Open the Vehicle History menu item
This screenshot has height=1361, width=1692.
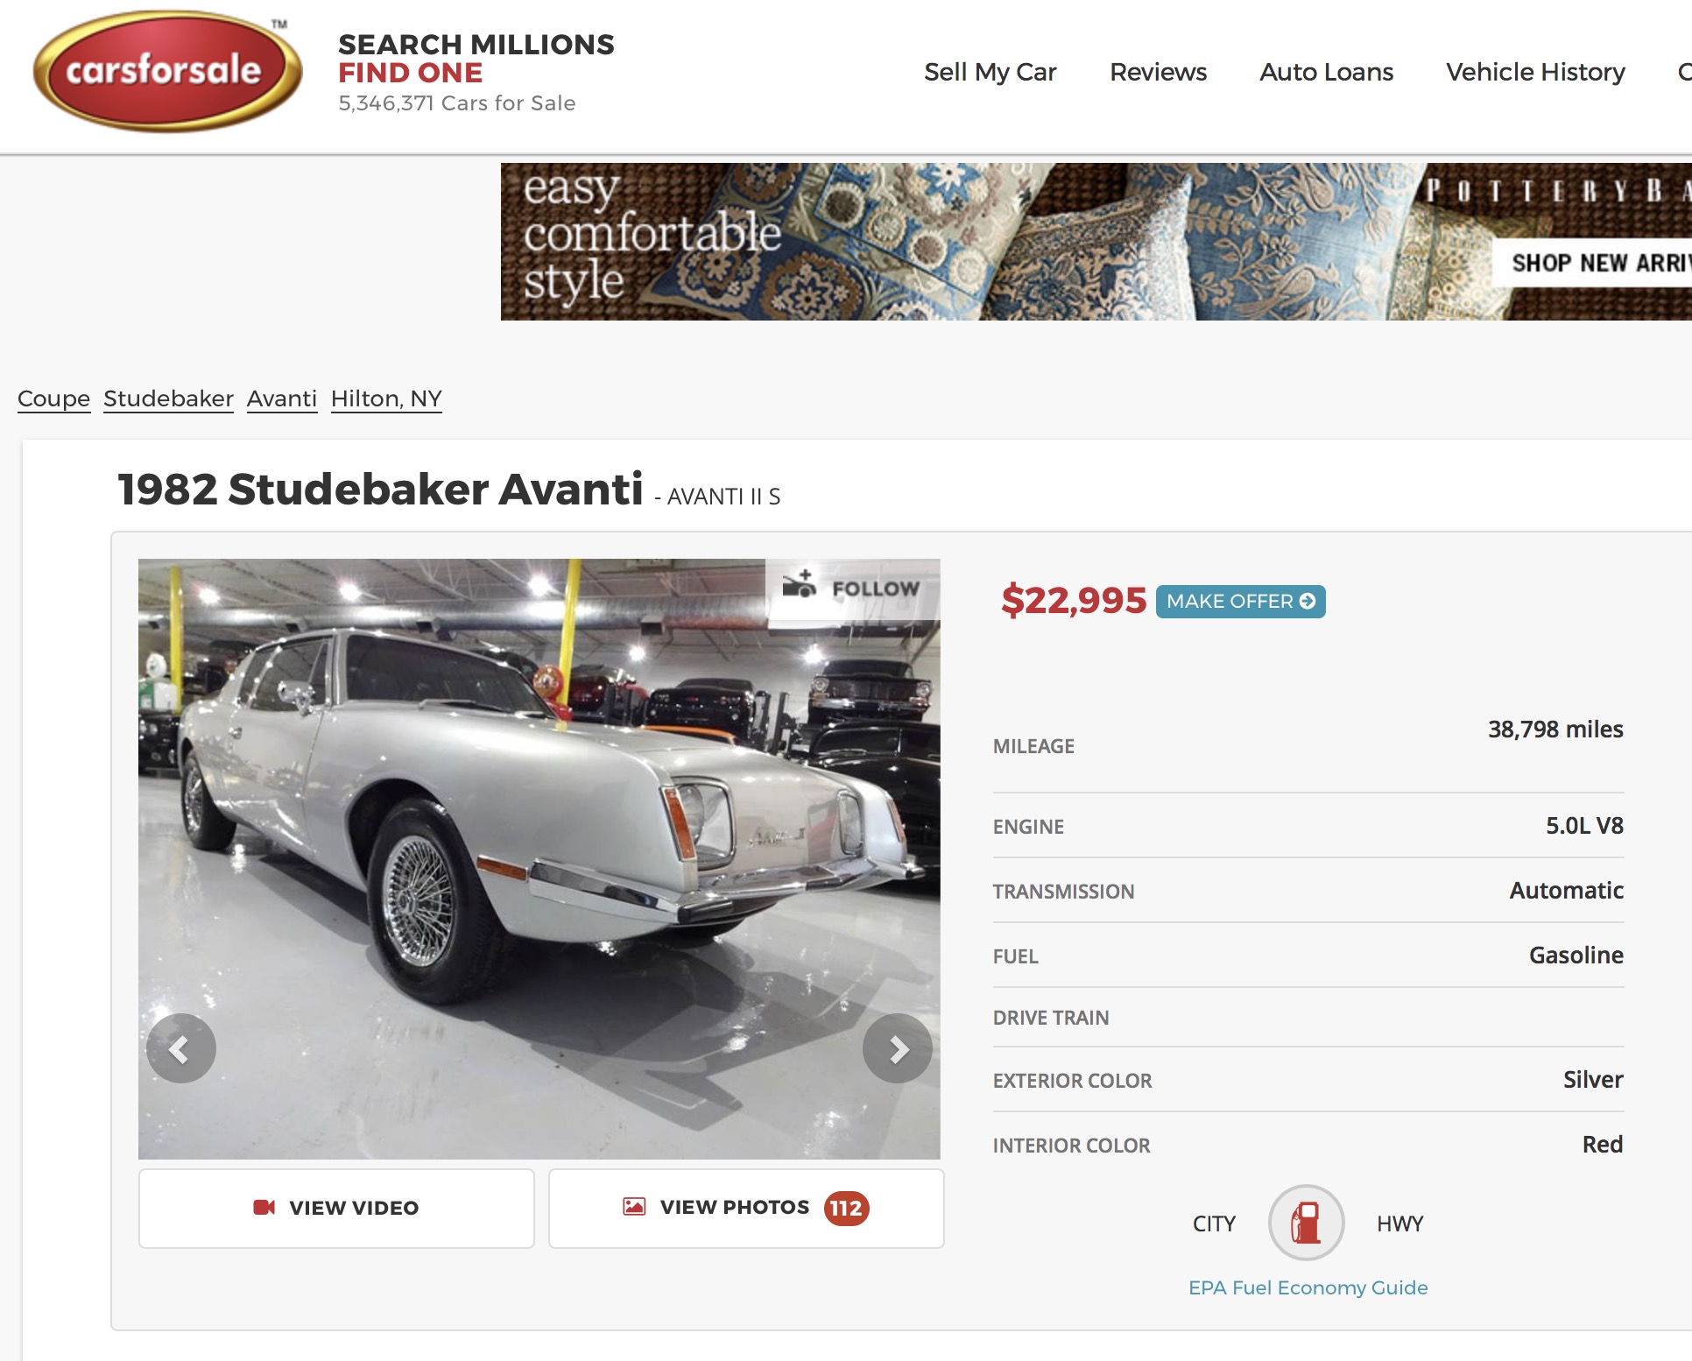pos(1535,72)
